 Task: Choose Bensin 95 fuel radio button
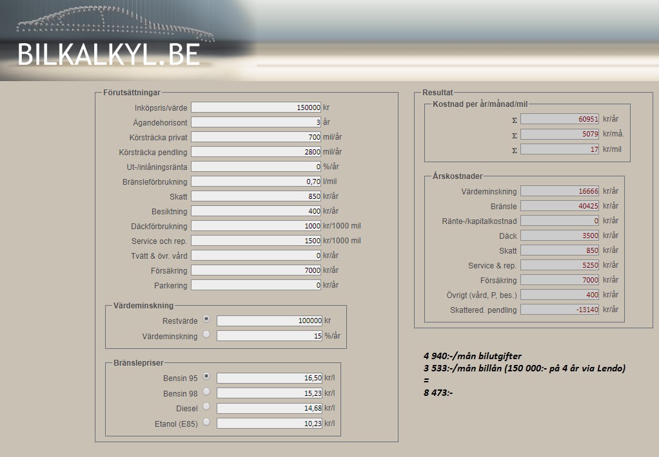click(206, 376)
